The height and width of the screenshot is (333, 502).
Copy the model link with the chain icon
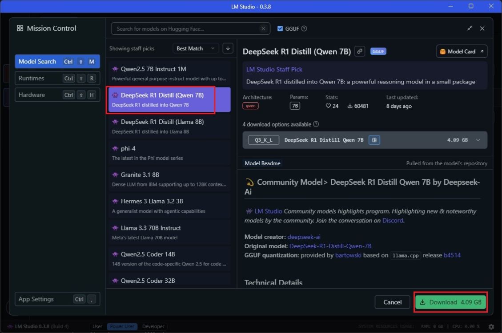click(x=359, y=52)
